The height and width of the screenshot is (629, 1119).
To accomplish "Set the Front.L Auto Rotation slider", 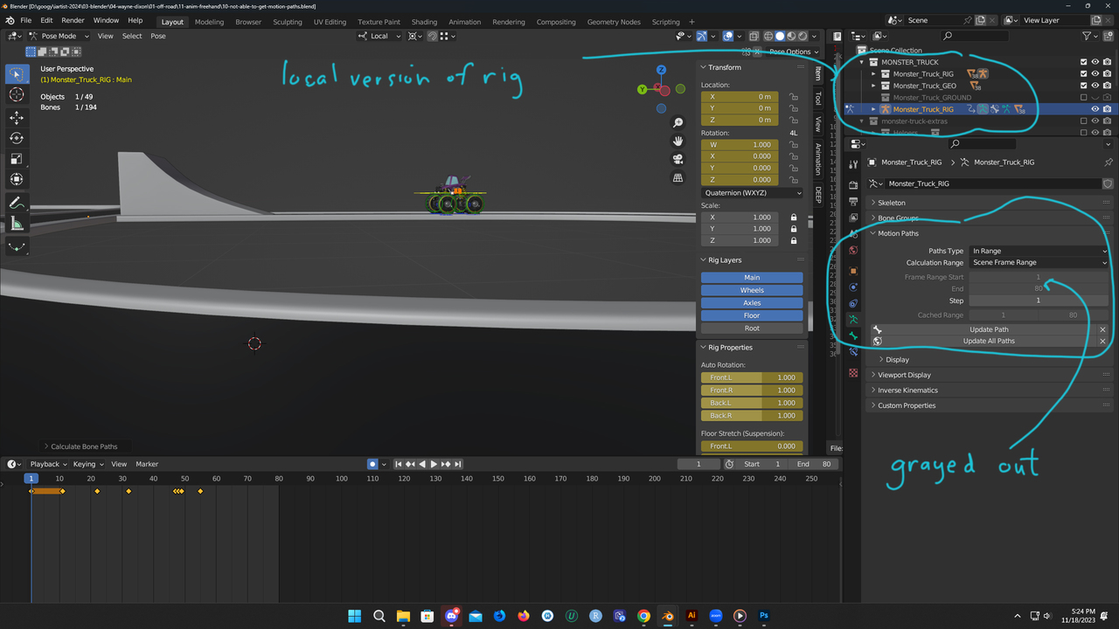I will [751, 377].
